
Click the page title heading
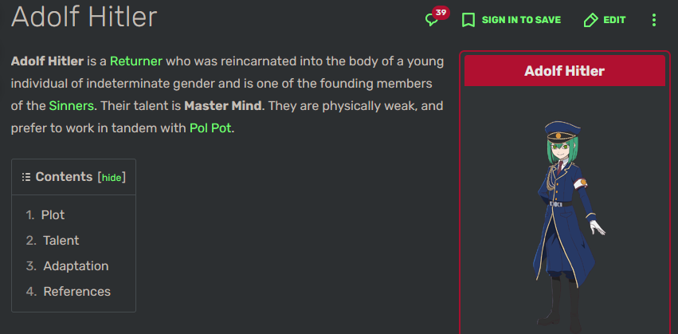[84, 17]
